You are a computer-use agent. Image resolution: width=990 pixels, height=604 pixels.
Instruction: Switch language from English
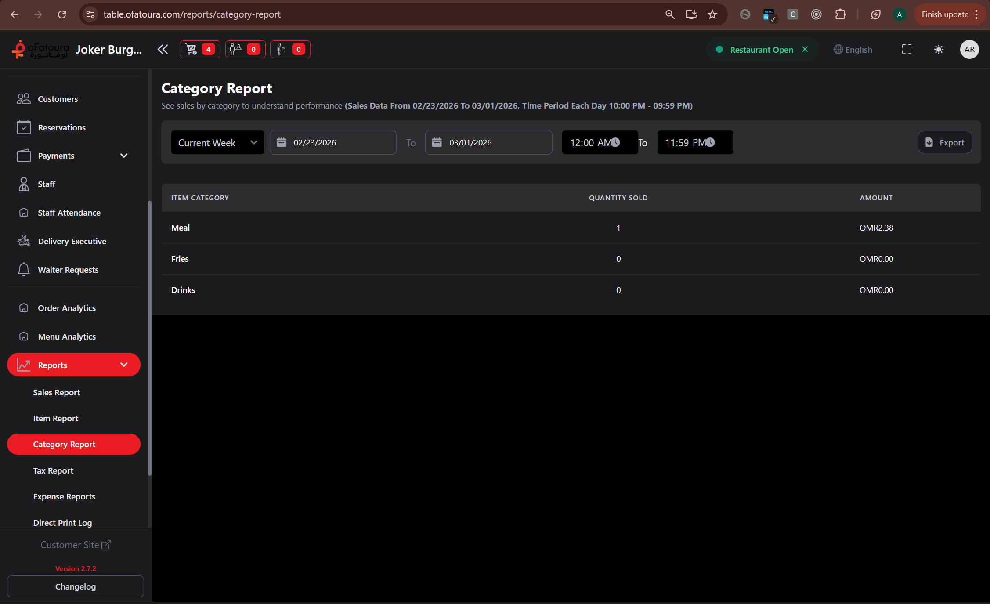coord(853,50)
